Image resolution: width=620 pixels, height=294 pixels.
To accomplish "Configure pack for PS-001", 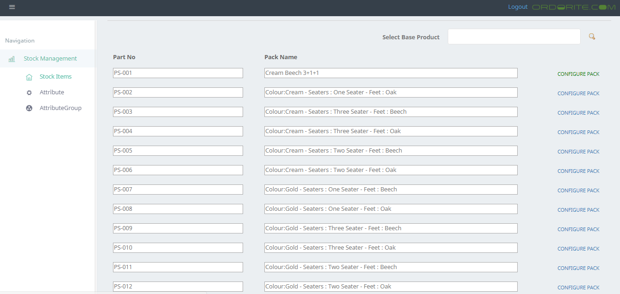I will pos(578,74).
